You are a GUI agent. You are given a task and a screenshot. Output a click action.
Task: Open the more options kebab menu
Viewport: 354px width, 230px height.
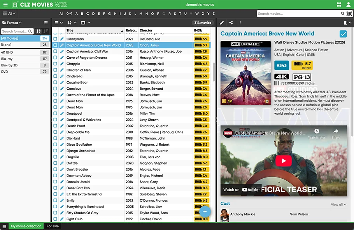click(240, 23)
